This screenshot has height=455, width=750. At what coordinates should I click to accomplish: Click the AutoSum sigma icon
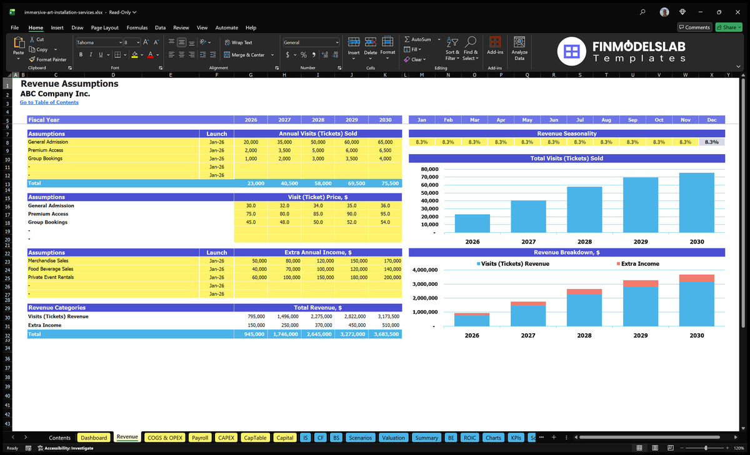click(407, 39)
